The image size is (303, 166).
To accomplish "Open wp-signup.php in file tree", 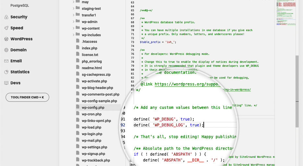I will (x=93, y=154).
